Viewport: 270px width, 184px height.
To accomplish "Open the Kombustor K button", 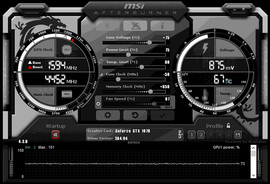I will [108, 26].
